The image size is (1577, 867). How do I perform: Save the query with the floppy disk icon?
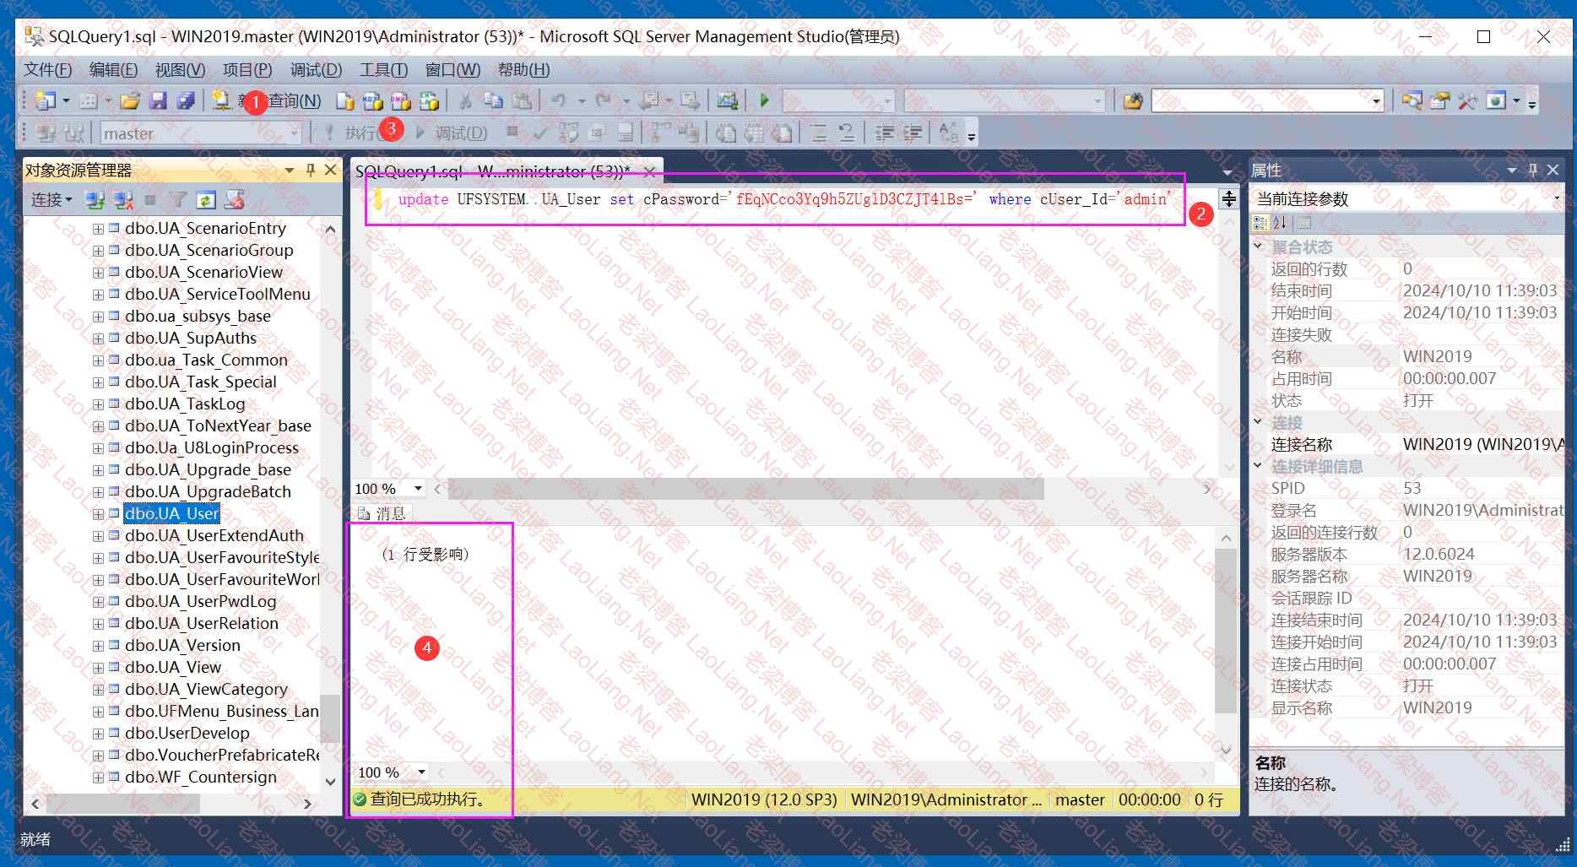point(158,101)
